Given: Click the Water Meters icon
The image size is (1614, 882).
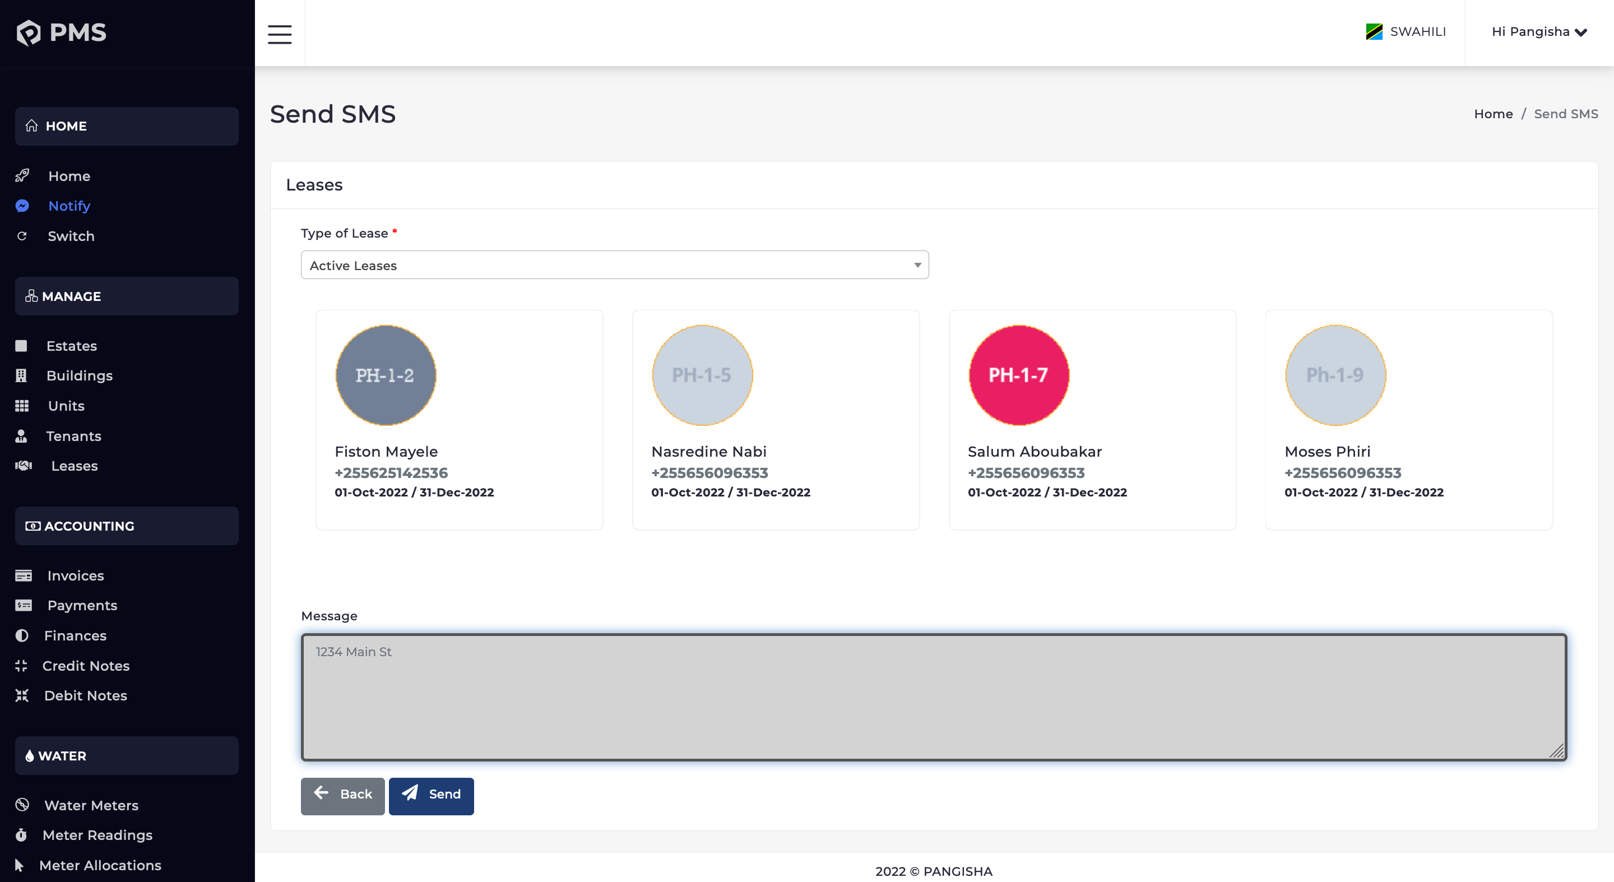Looking at the screenshot, I should (22, 805).
